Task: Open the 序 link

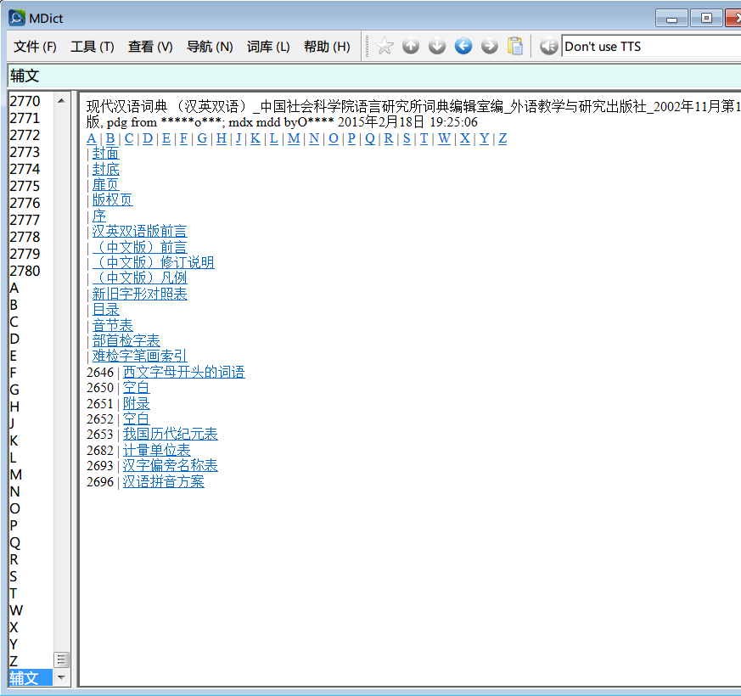Action: (99, 216)
